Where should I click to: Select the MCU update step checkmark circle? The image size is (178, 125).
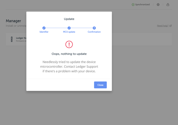[69, 28]
